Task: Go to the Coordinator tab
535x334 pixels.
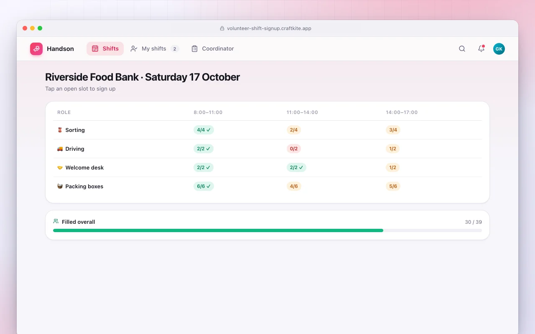Action: click(x=212, y=48)
